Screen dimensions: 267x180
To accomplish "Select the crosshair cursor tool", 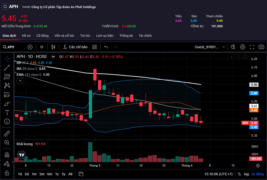I will 7,59.
